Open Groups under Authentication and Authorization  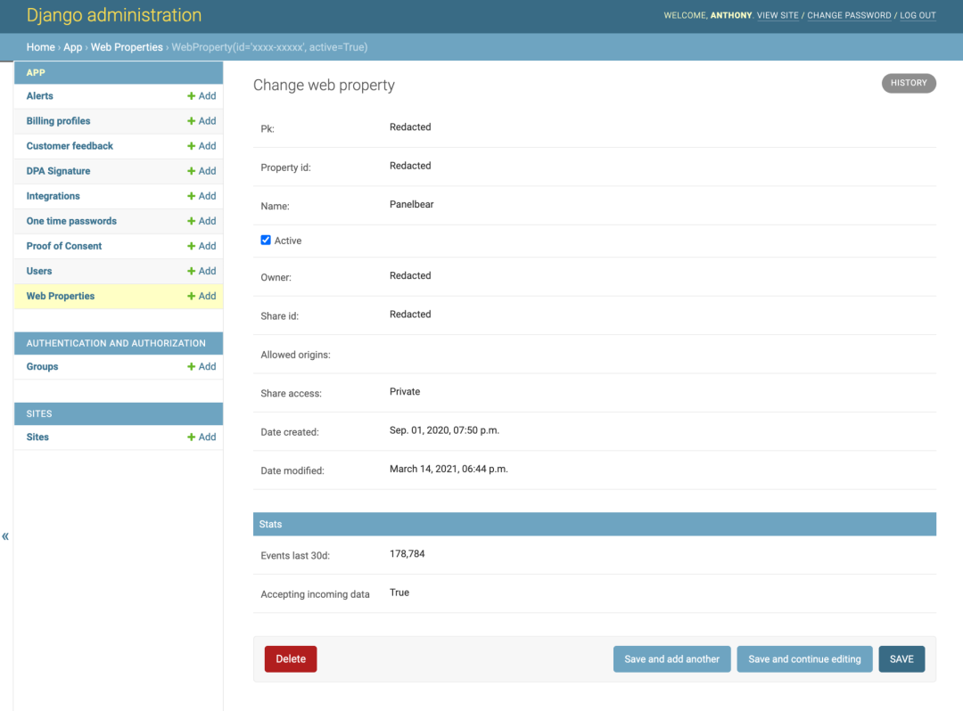click(43, 366)
